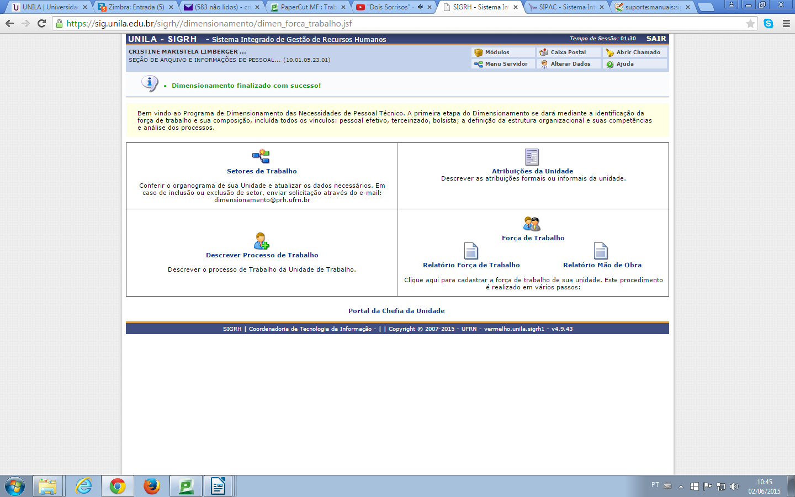Click the UNILA - SIGRH header title

click(x=162, y=39)
